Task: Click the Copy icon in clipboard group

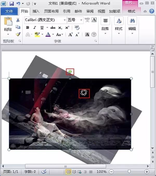Action: click(18, 27)
